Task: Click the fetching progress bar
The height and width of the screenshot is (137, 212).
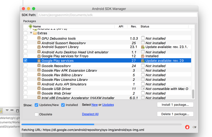Action: pos(101,124)
